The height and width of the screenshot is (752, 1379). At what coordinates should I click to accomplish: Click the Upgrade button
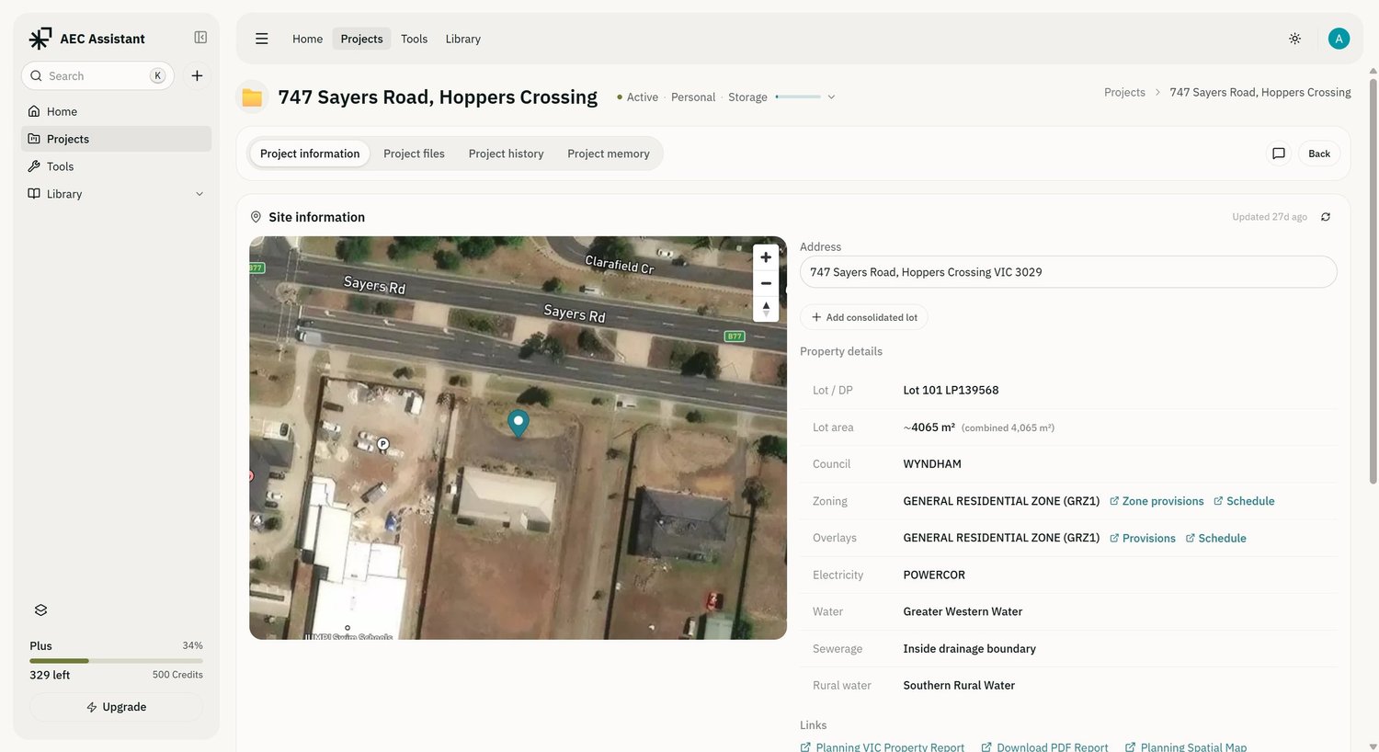point(116,707)
